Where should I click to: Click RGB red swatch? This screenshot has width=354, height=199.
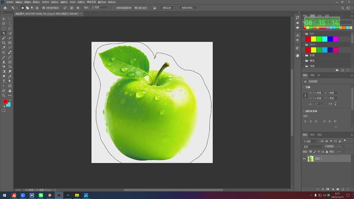pos(308,39)
